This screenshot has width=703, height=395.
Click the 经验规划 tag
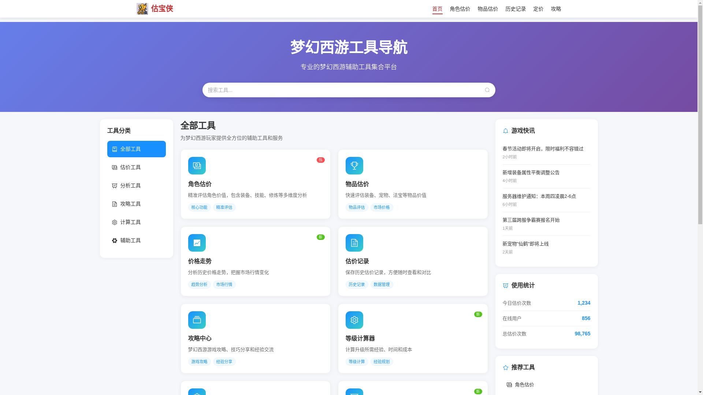[x=382, y=362]
